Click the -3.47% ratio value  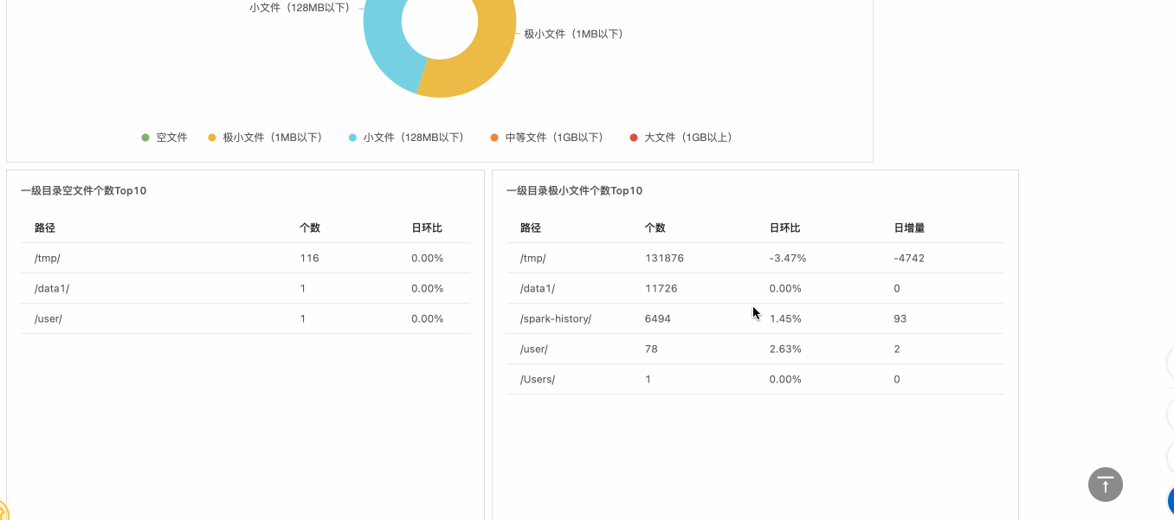tap(788, 258)
